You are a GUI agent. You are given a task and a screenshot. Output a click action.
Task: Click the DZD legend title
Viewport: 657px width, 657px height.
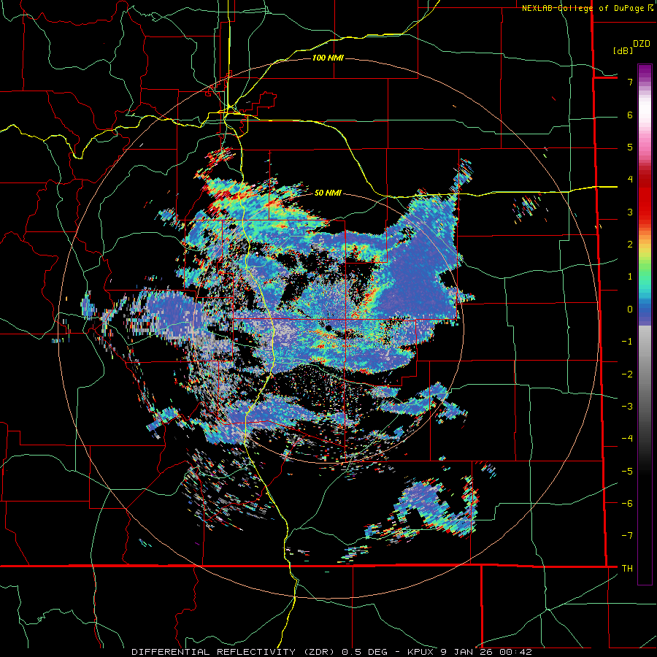[642, 44]
